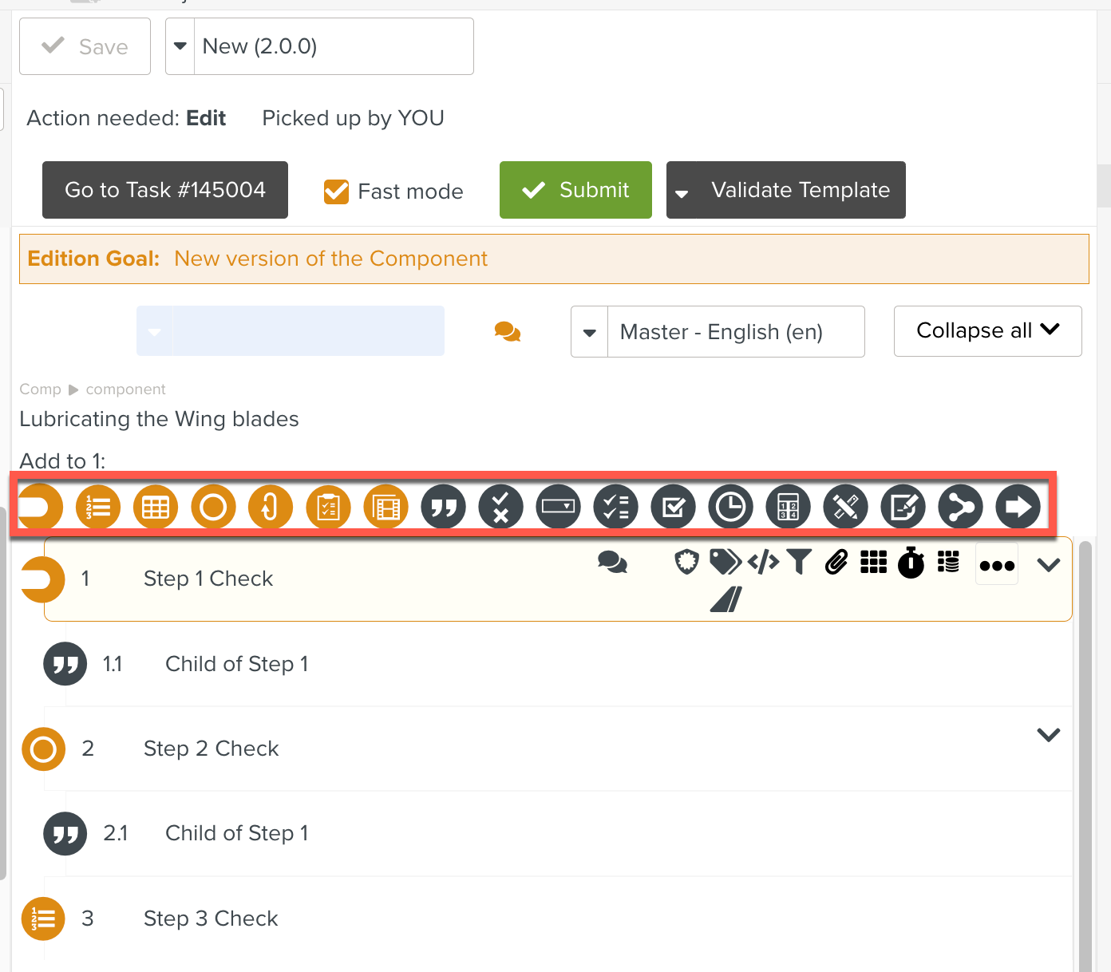Viewport: 1111px width, 972px height.
Task: Open code brackets icon on Step 1 row
Action: tap(763, 563)
